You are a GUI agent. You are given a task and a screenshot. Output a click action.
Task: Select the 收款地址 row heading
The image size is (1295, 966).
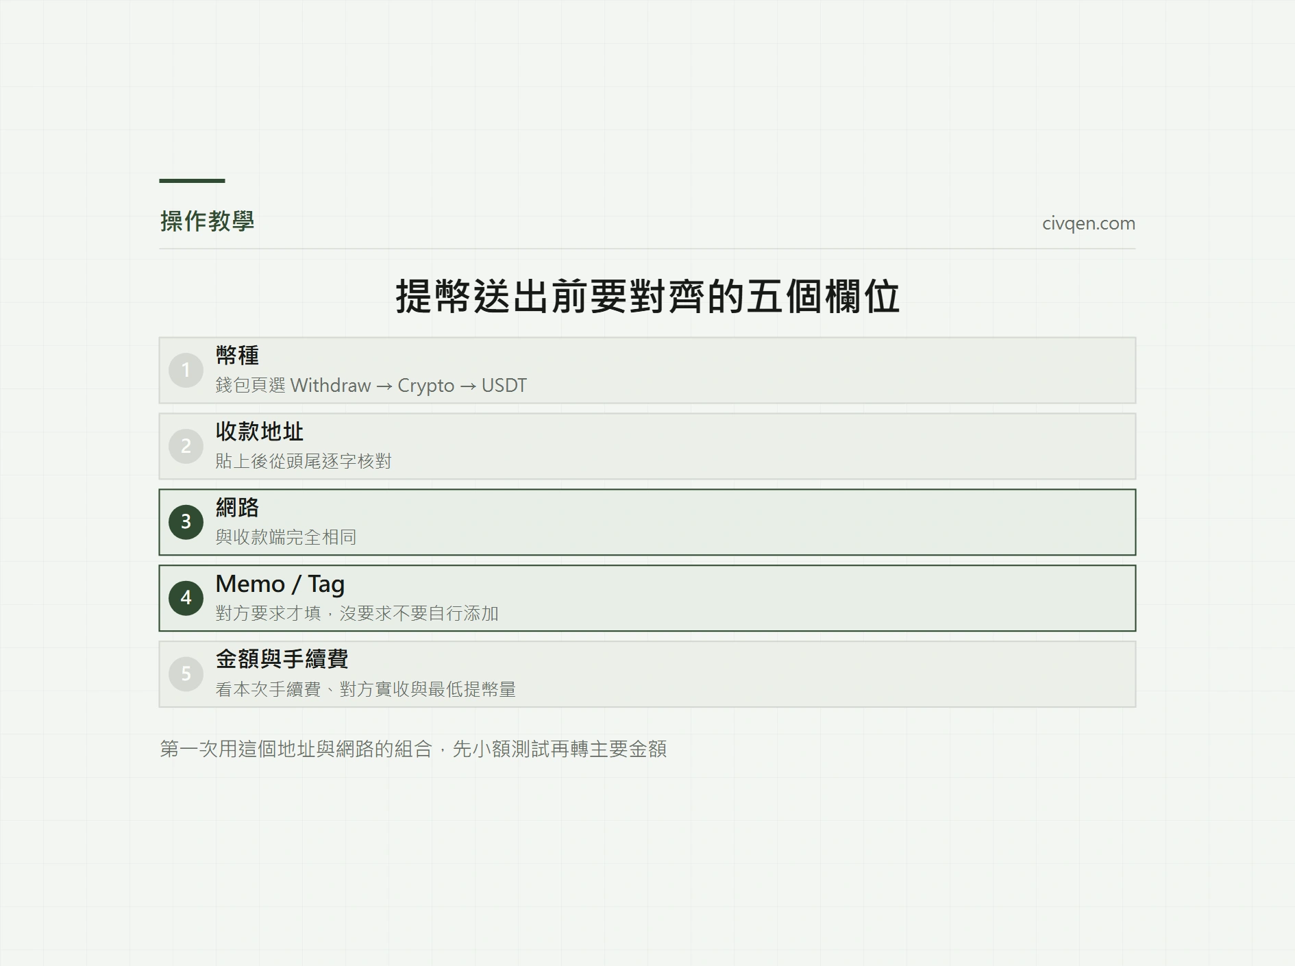[259, 432]
